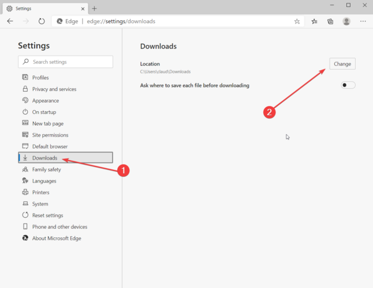Click the Location label
Screen dimensions: 373x288
pyautogui.click(x=150, y=64)
